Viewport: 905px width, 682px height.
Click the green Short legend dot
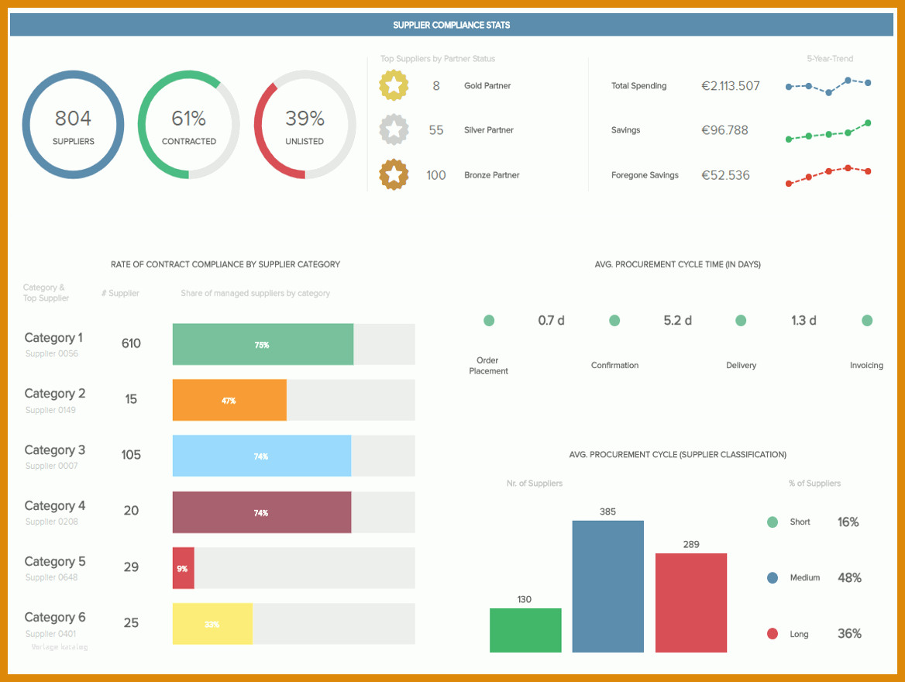[773, 522]
